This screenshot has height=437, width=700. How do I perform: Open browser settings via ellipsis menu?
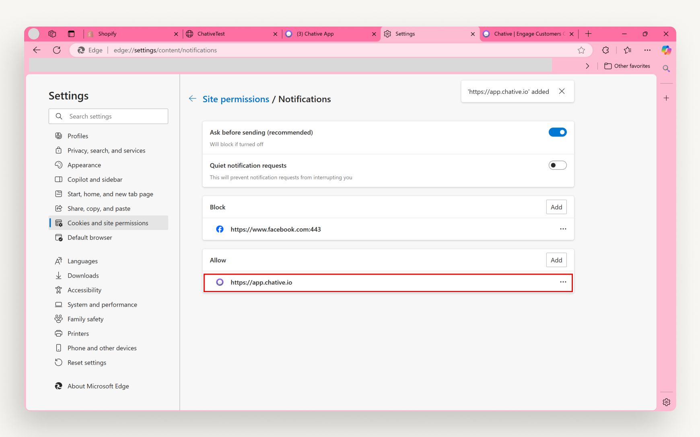pos(648,50)
